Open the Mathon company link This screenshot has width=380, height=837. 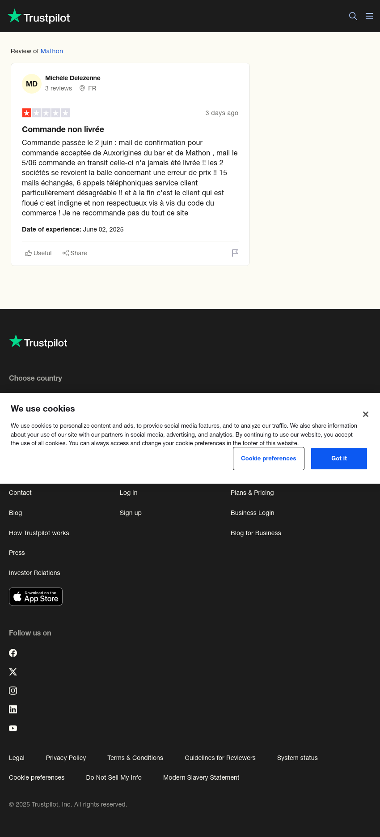point(52,51)
